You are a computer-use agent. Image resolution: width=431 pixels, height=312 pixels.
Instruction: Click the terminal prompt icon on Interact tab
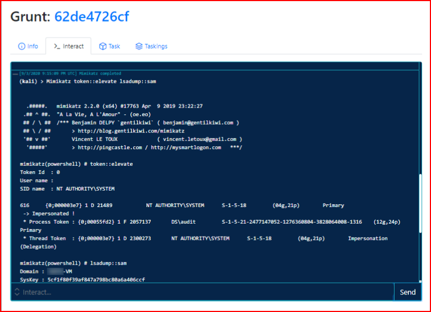(57, 46)
